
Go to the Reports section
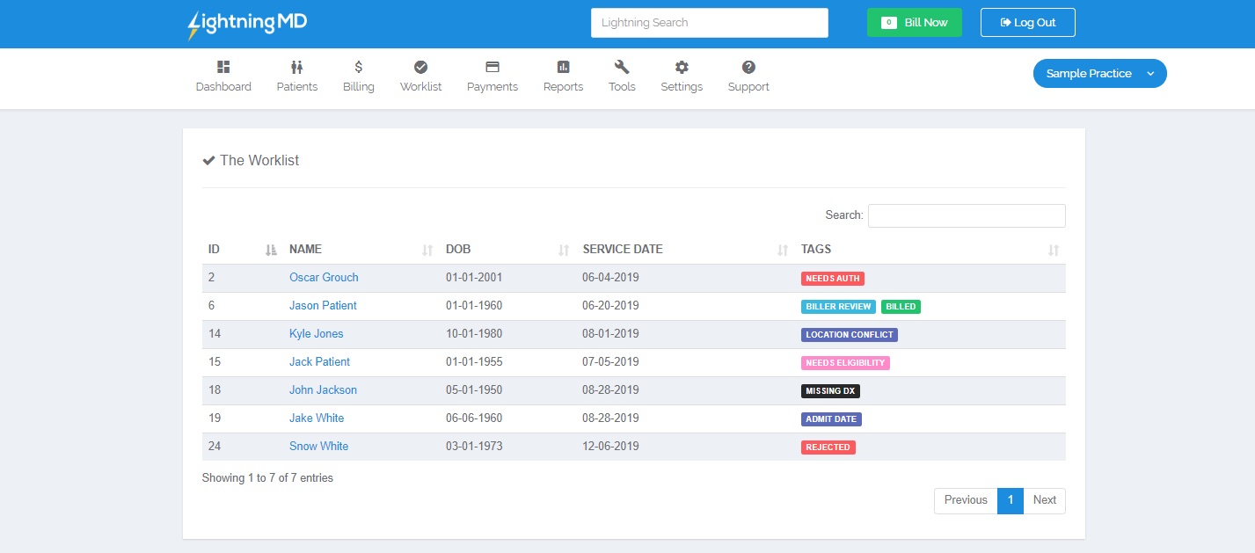(563, 86)
